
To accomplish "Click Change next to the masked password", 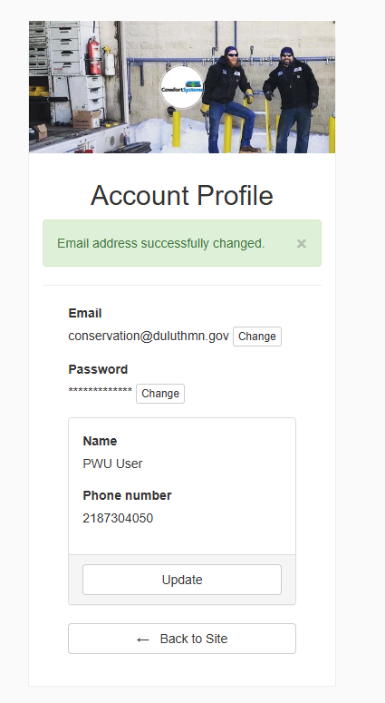I will tap(160, 394).
